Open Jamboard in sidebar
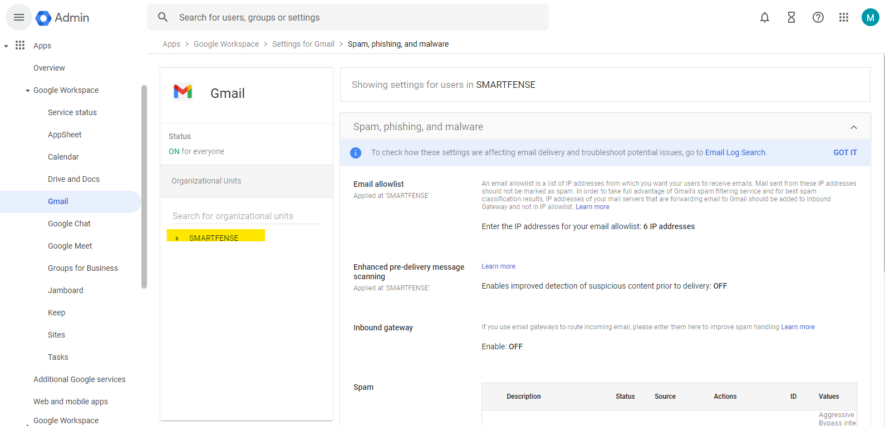This screenshot has width=885, height=426. [66, 290]
